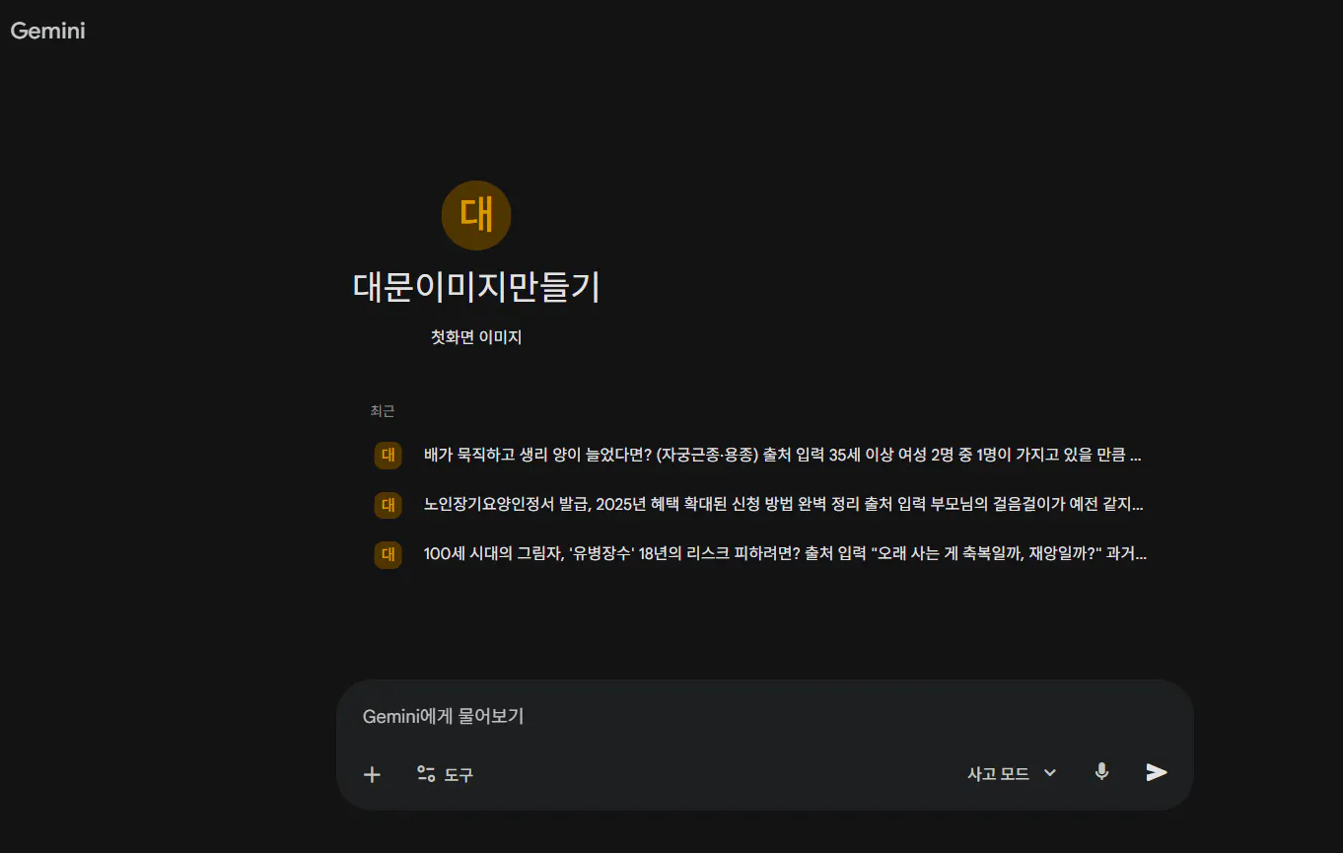
Task: Click the Gemini에게 물어보기 input field
Action: point(690,716)
